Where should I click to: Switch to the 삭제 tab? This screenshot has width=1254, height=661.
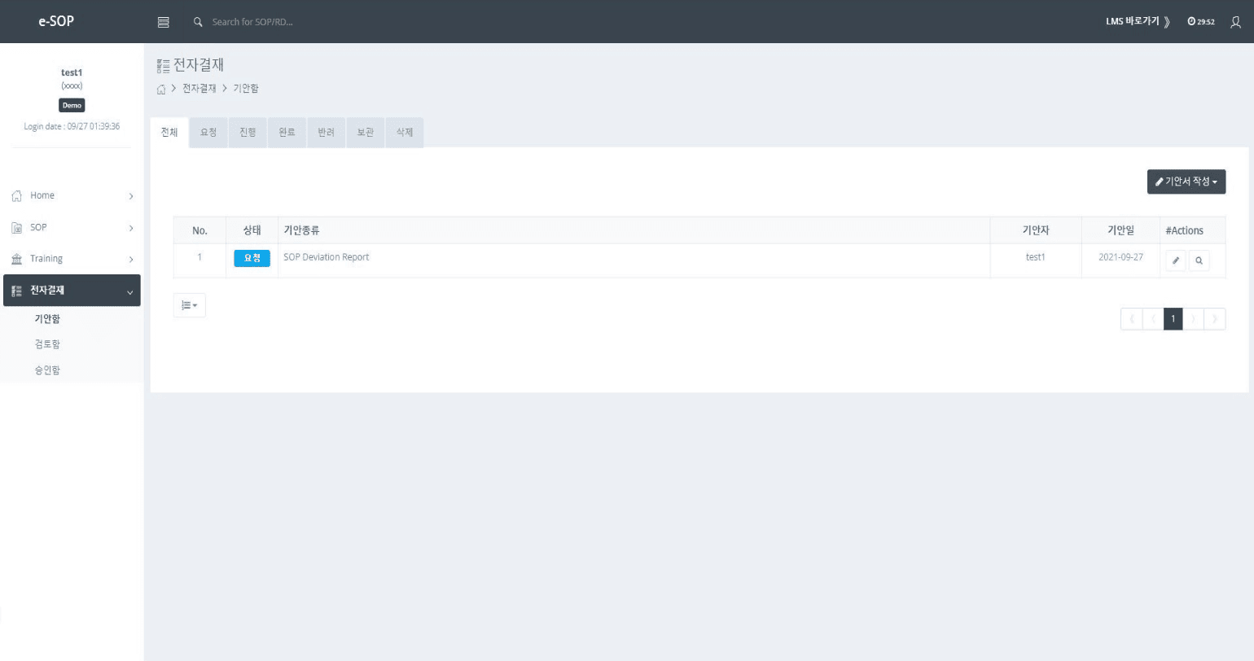point(404,132)
